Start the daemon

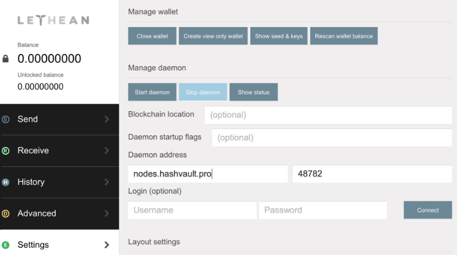(152, 92)
